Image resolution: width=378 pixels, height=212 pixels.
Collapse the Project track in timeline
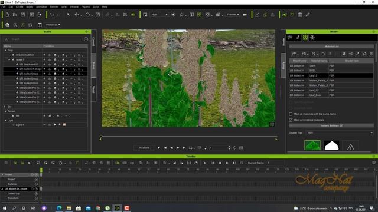[x=2, y=175]
